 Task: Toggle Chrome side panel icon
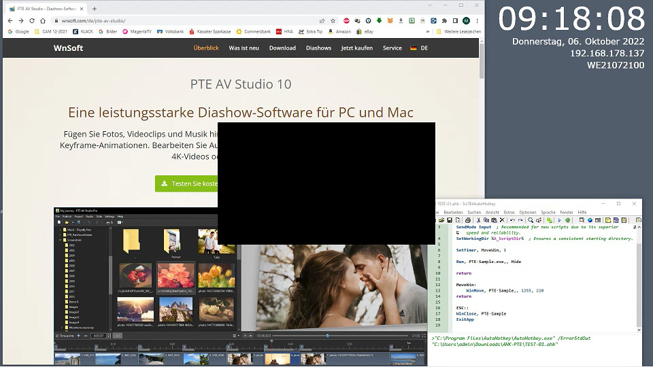coord(455,21)
